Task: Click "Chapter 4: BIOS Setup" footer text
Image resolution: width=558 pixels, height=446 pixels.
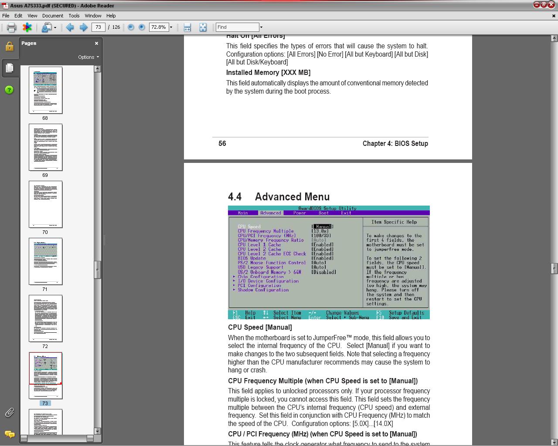Action: coord(395,144)
